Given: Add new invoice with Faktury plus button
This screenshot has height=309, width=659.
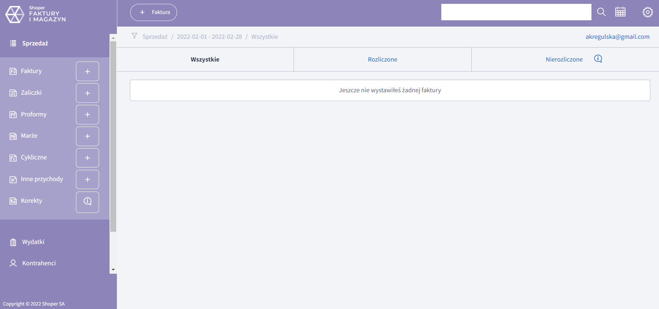Looking at the screenshot, I should click(87, 71).
